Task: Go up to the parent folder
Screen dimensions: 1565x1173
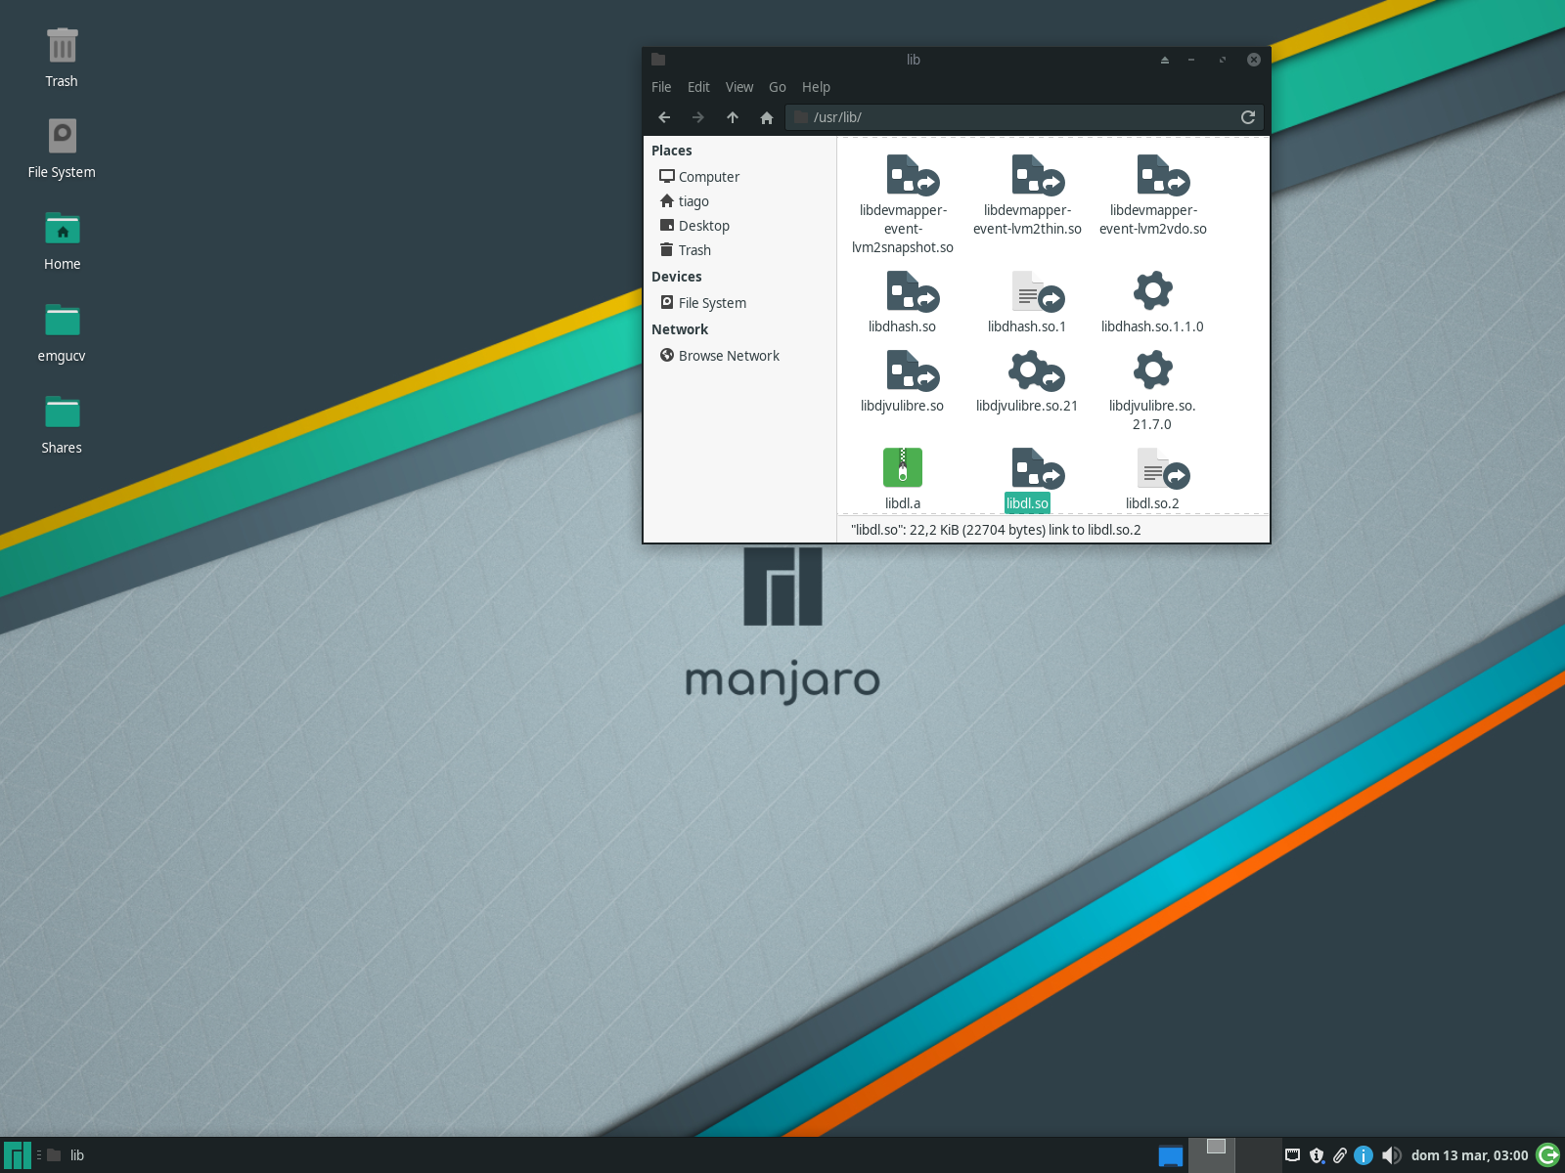Action: click(x=733, y=117)
